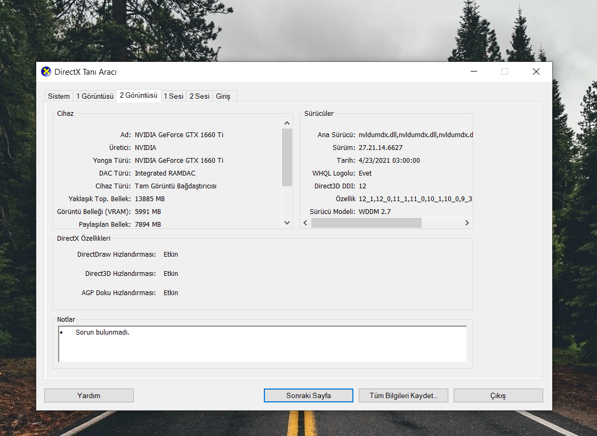
Task: Click the Sürücü Modeli value WDDM 2.7
Action: pyautogui.click(x=375, y=211)
